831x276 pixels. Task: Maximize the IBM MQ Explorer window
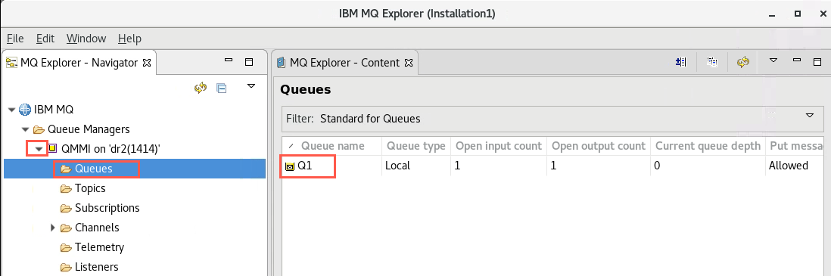click(x=798, y=14)
